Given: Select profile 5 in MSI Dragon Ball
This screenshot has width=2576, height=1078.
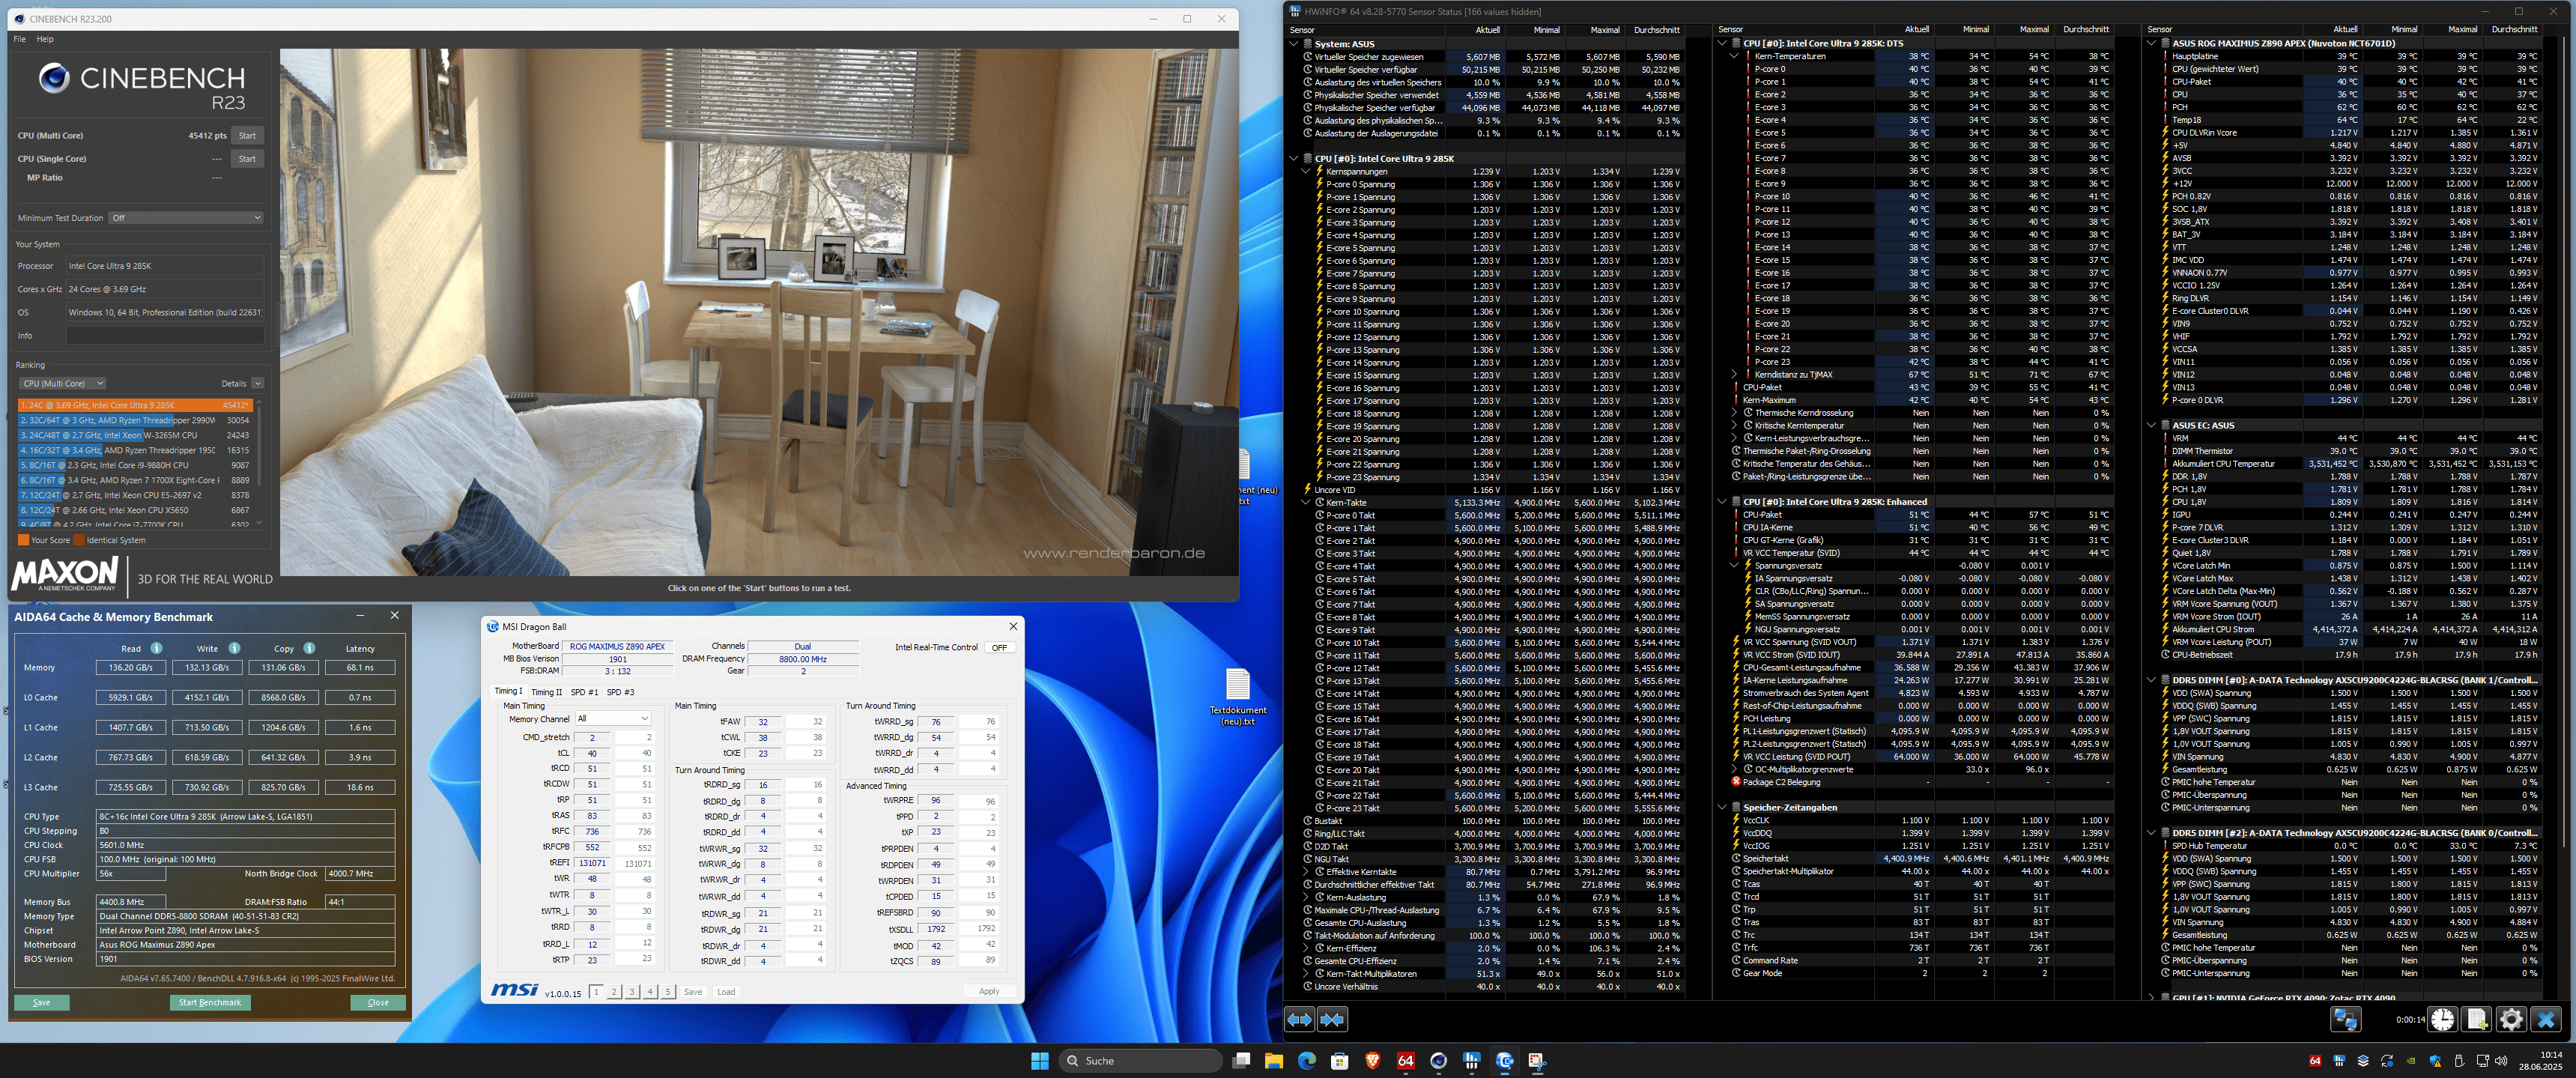Looking at the screenshot, I should (x=668, y=992).
